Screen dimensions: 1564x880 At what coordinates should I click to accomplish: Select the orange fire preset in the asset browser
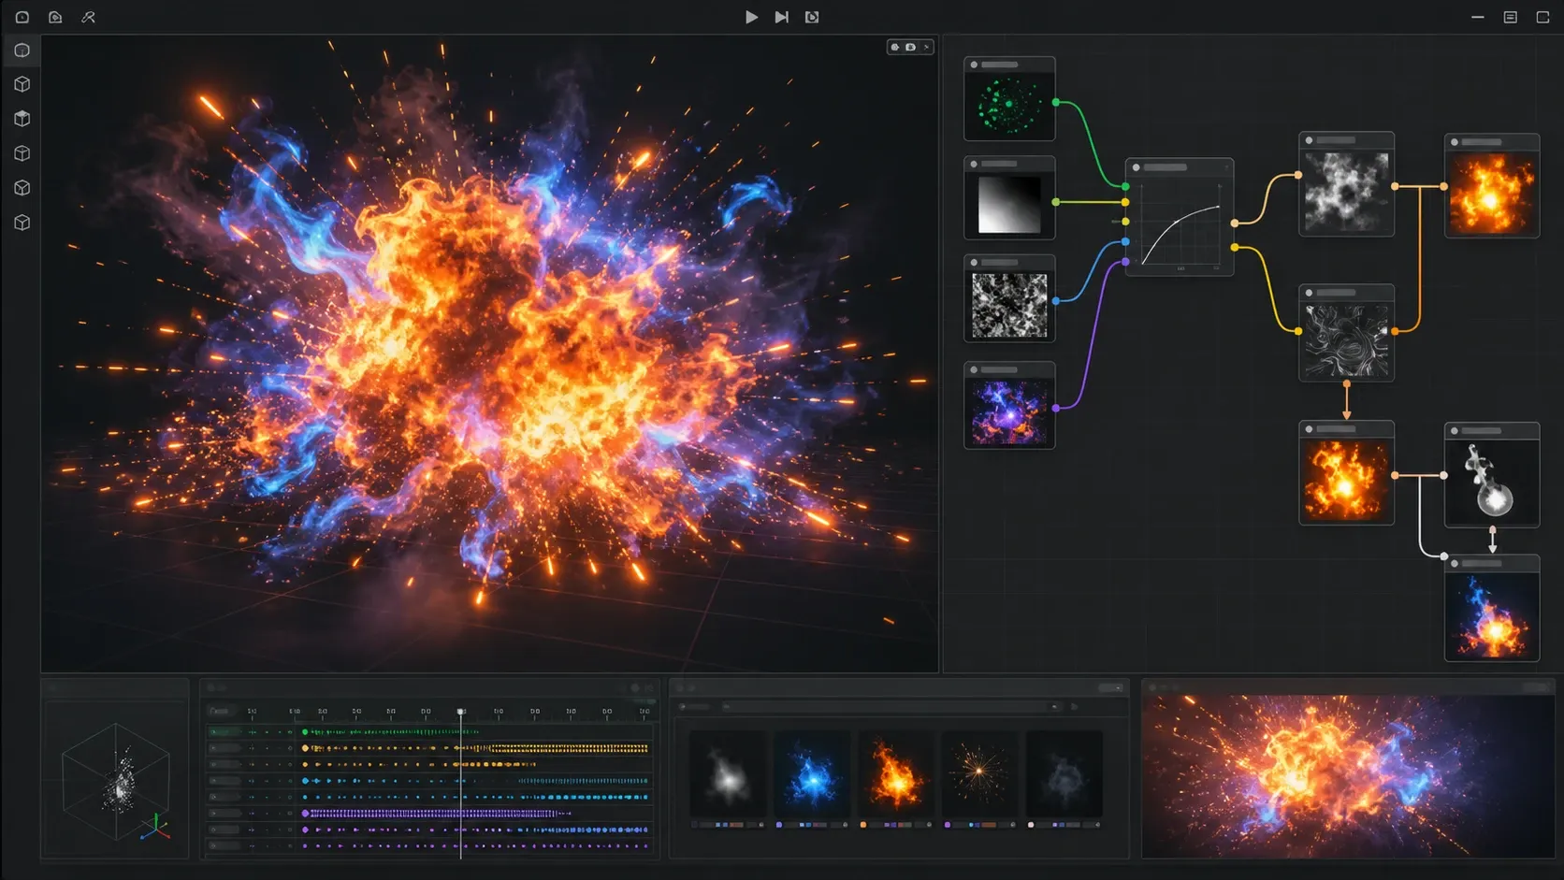pyautogui.click(x=896, y=775)
